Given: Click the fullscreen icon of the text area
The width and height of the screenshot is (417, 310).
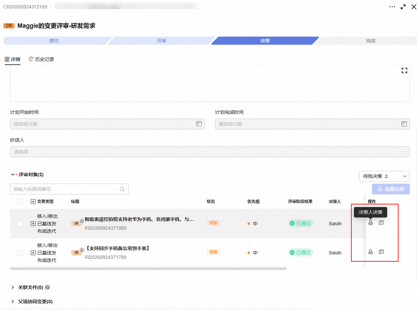Looking at the screenshot, I should click(x=404, y=70).
